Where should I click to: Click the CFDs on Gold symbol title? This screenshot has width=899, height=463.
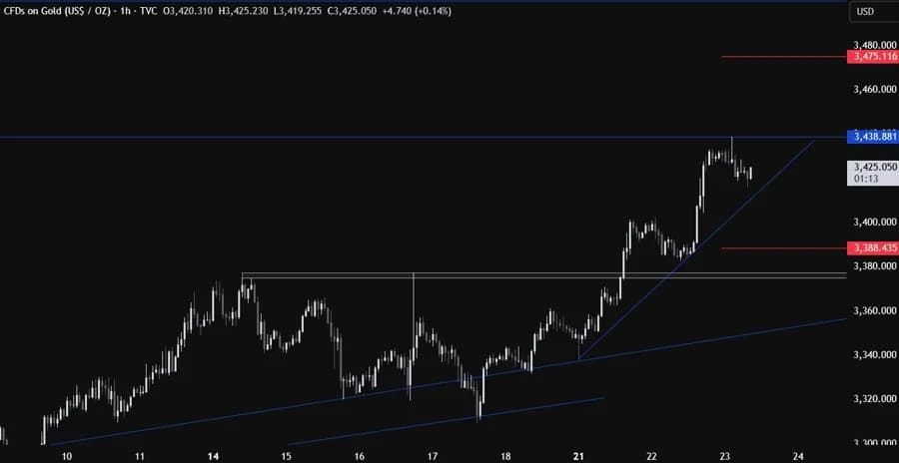[54, 11]
